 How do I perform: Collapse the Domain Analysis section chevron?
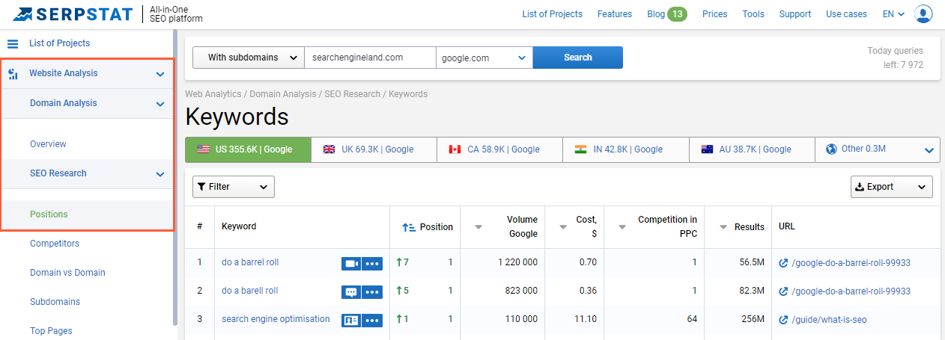point(160,104)
